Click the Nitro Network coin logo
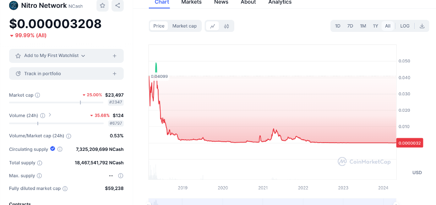 click(x=14, y=5)
